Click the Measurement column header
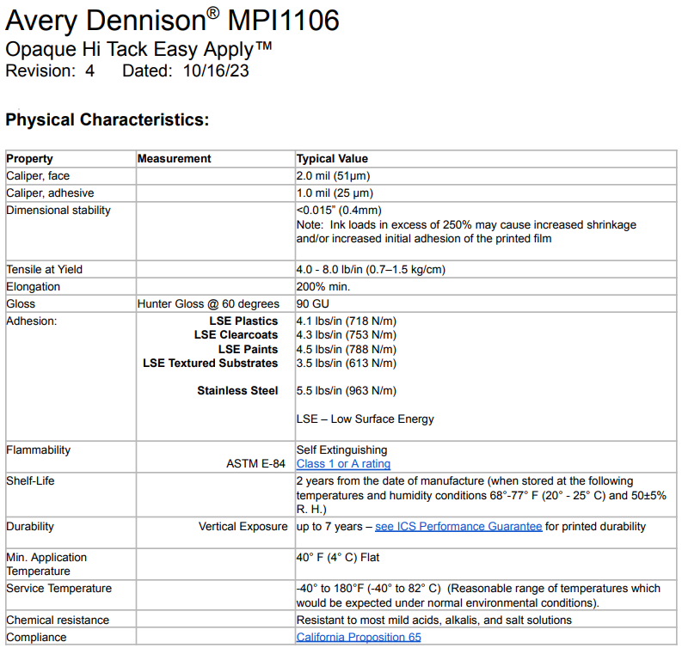Image resolution: width=682 pixels, height=648 pixels. click(175, 159)
